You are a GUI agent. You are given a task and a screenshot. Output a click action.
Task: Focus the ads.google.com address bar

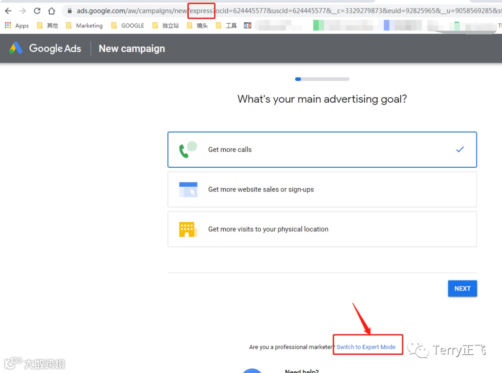coord(282,11)
